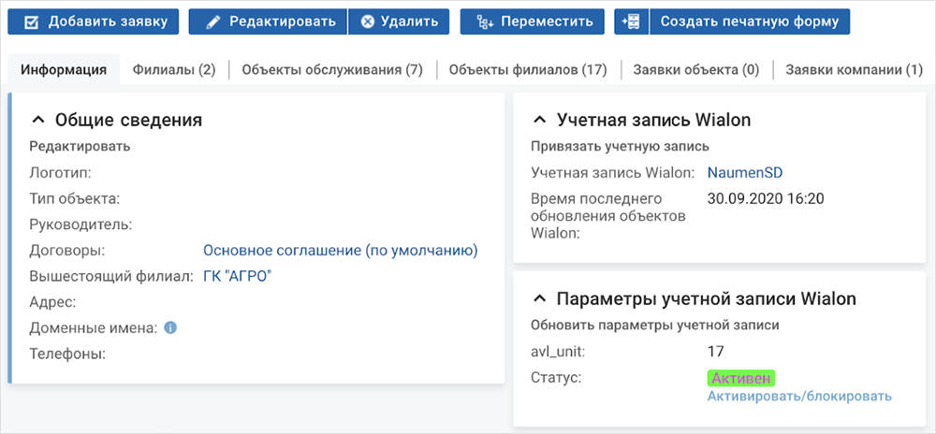The height and width of the screenshot is (434, 936).
Task: Click Привязать учетную запись link
Action: (620, 146)
